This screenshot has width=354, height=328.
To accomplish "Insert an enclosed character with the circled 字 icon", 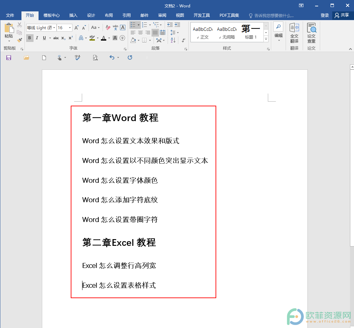I will pos(122,38).
